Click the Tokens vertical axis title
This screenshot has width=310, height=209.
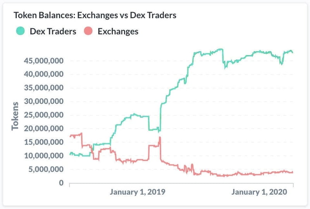(x=15, y=116)
